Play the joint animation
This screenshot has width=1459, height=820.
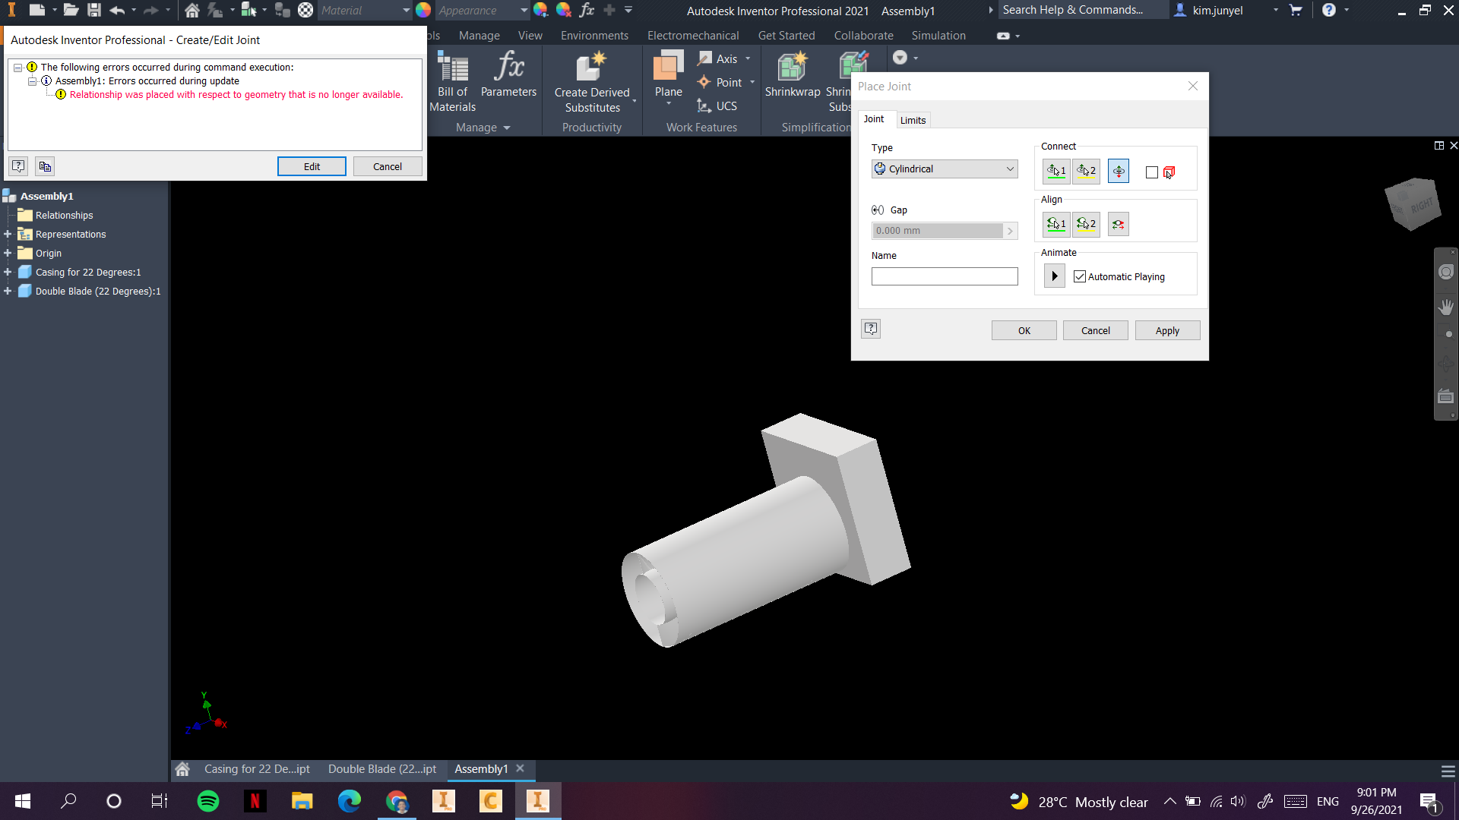pyautogui.click(x=1055, y=276)
